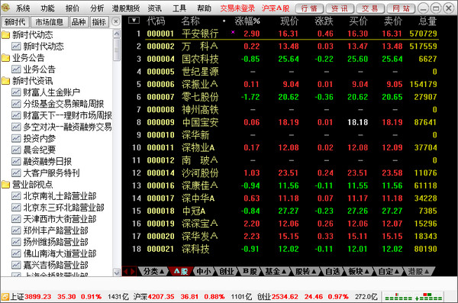458x303 pixels.
Task: Click sidebar scrollbar down arrow
Action: [x=117, y=272]
